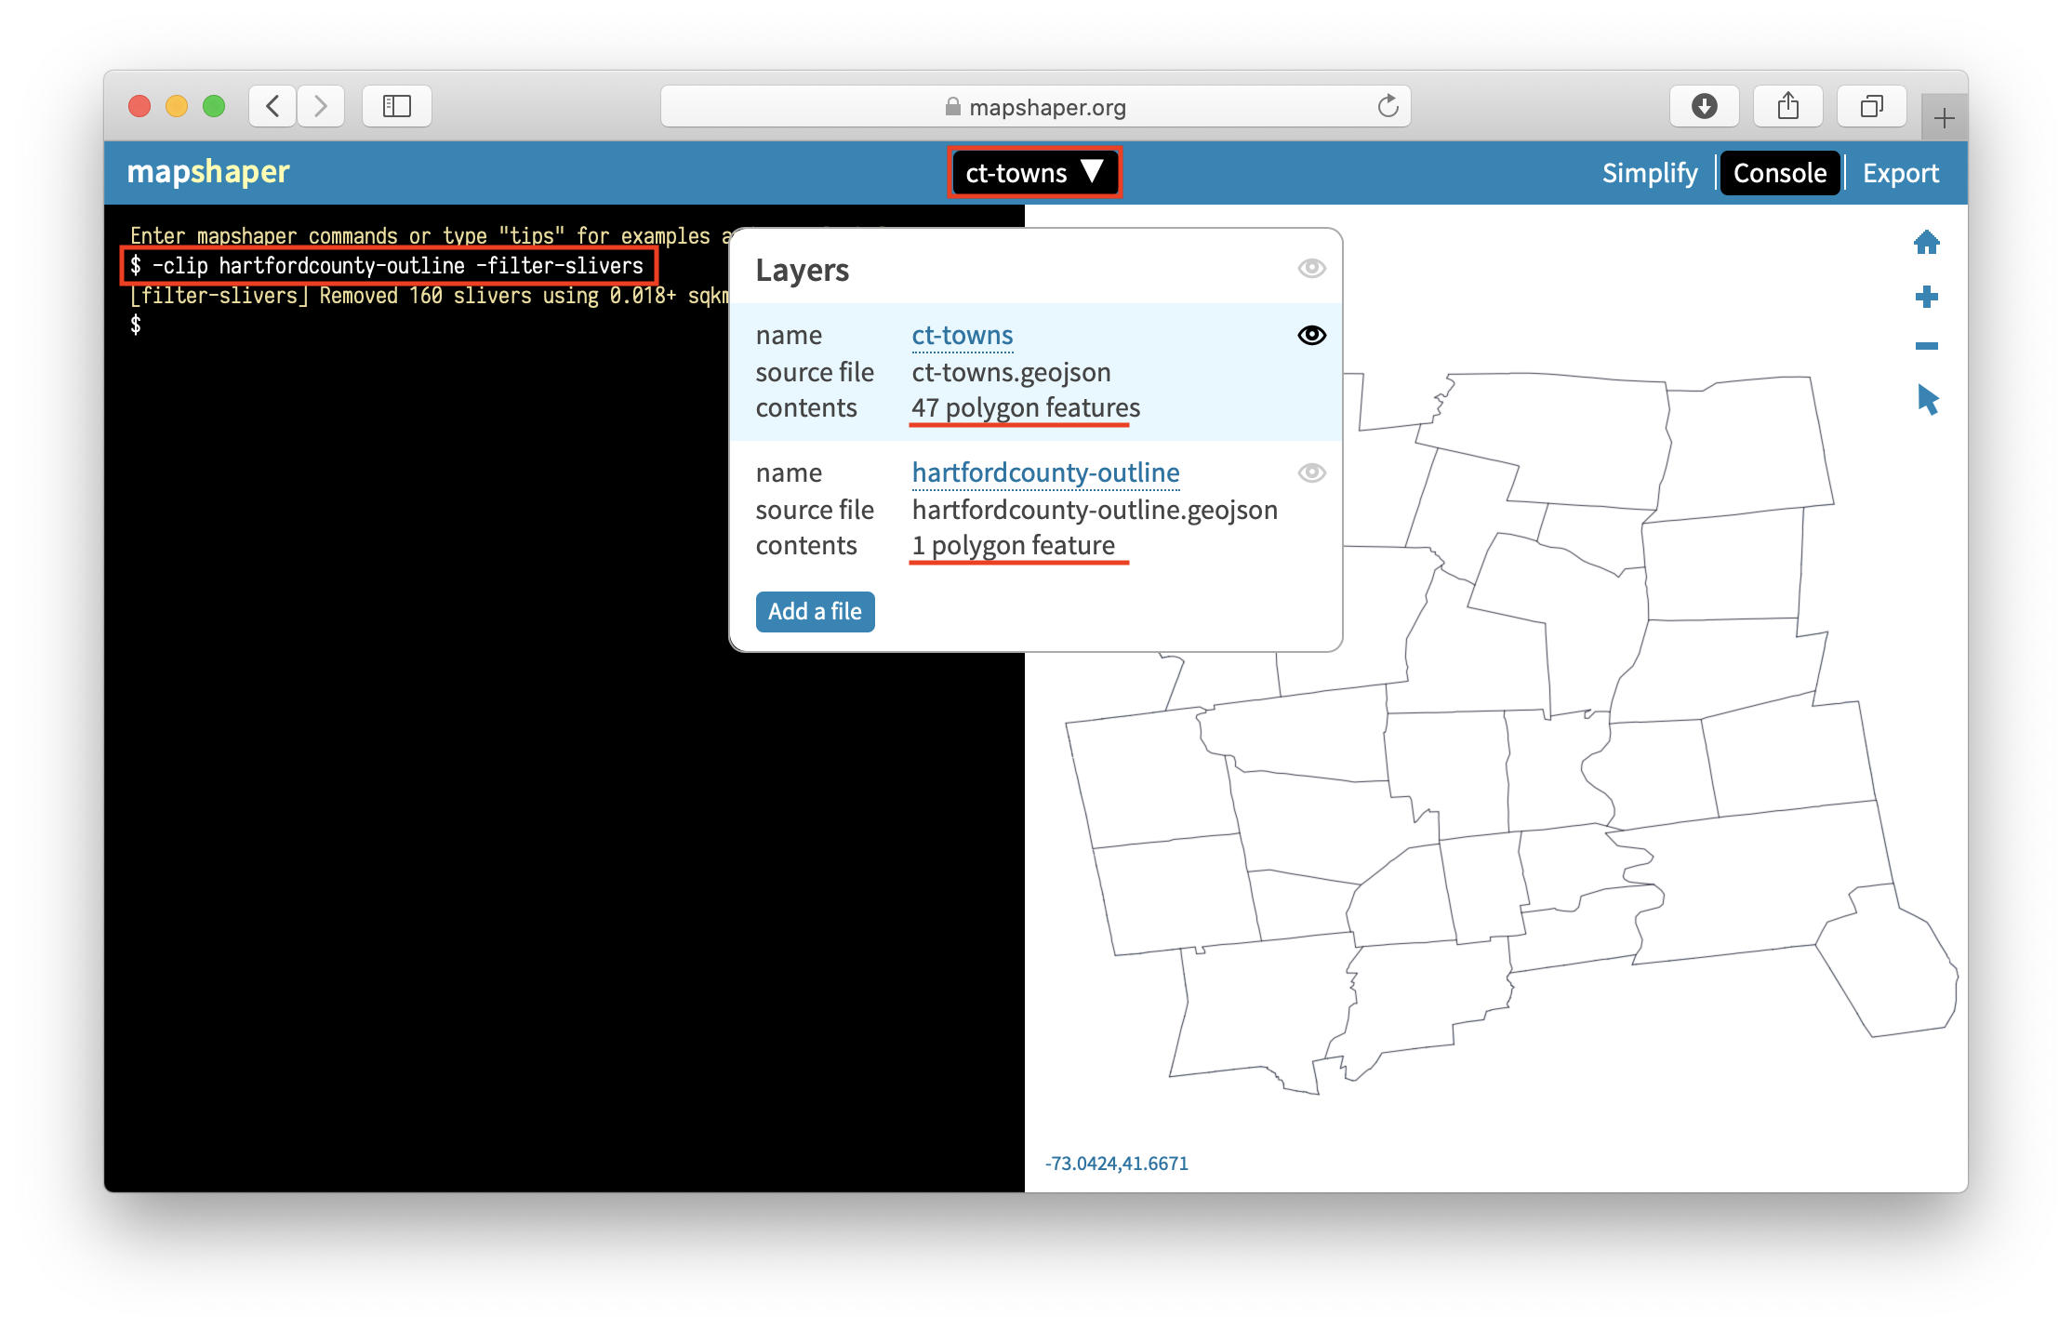This screenshot has width=2072, height=1330.
Task: Select the arrow pointer inspect tool
Action: (1927, 400)
